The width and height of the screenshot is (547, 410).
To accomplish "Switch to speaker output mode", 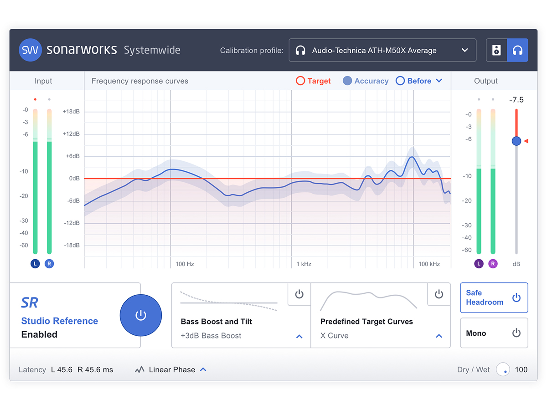I will (x=496, y=50).
